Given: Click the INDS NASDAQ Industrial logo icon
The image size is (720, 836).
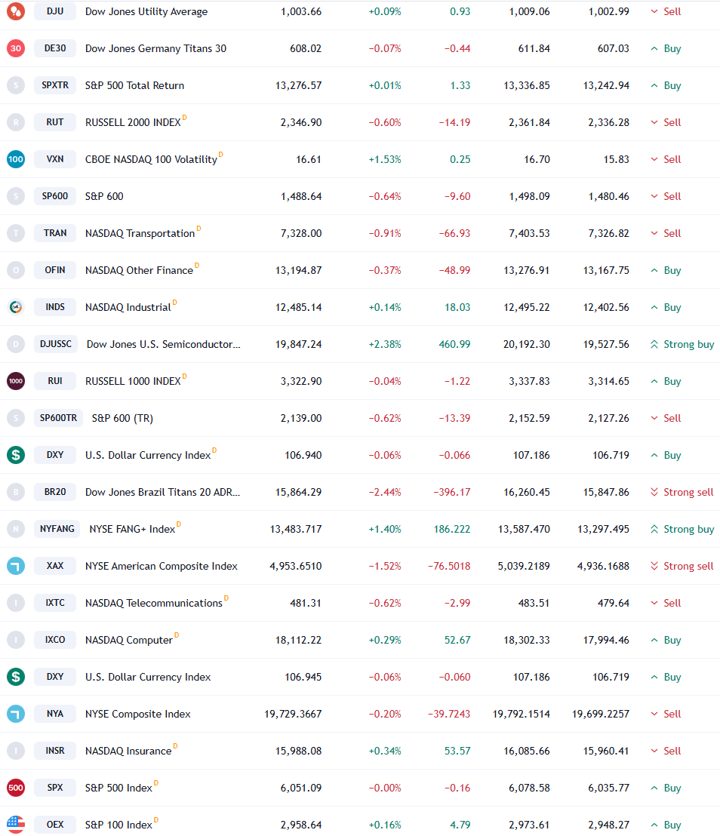Looking at the screenshot, I should coord(15,307).
